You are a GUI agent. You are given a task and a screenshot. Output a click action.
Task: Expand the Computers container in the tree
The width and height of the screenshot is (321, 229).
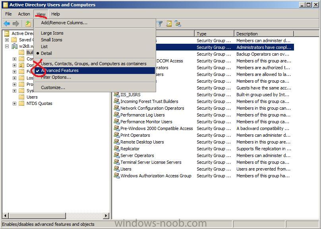[14, 59]
